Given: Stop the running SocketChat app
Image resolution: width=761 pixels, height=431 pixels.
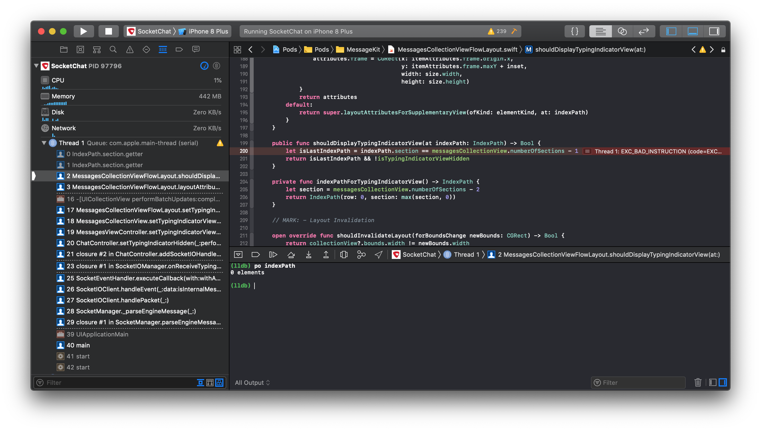Looking at the screenshot, I should coord(108,31).
